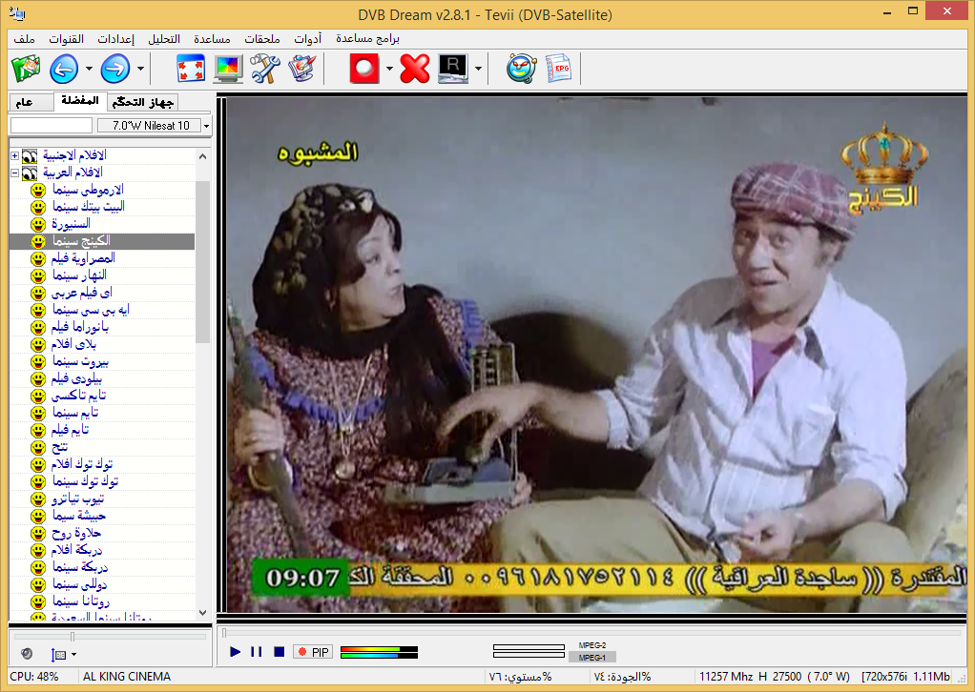The height and width of the screenshot is (692, 975).
Task: Select channel الارموطى سينما
Action: 88,190
